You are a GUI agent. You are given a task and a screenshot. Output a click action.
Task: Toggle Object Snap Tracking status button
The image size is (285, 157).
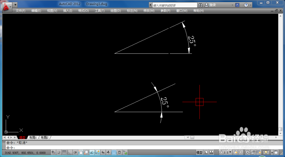[x=92, y=152]
